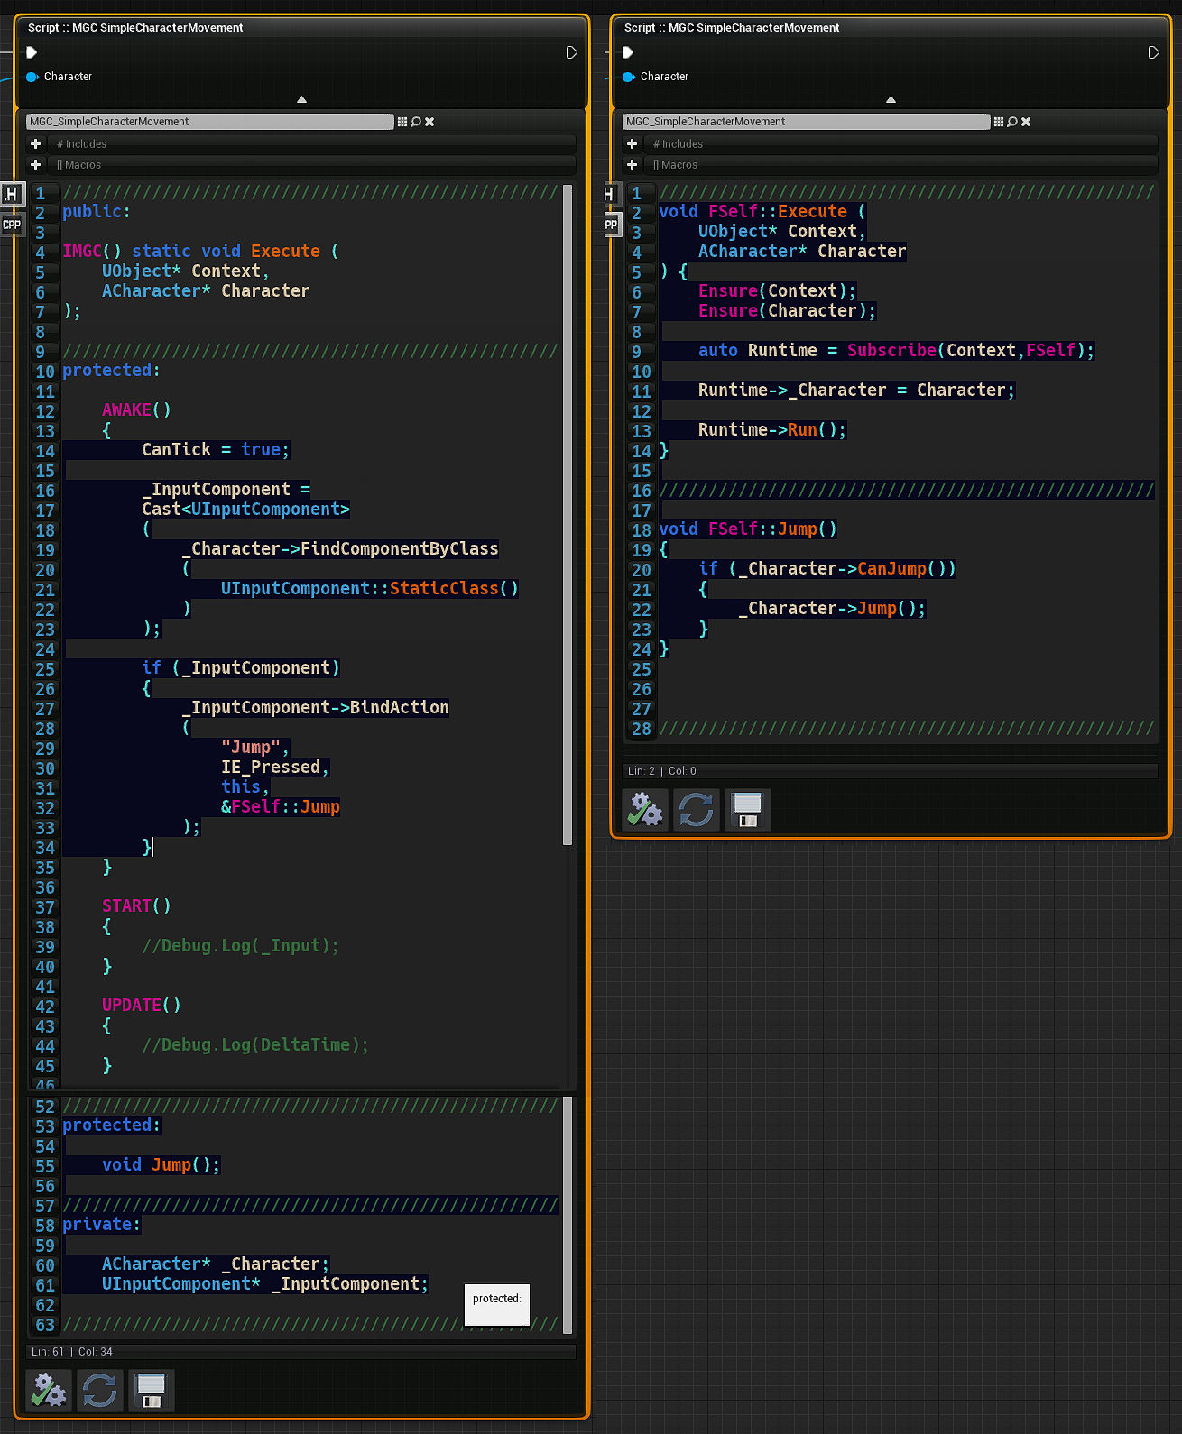This screenshot has width=1182, height=1434.
Task: Click 'UInputComponent::StaticClass()' code line
Action: [370, 588]
